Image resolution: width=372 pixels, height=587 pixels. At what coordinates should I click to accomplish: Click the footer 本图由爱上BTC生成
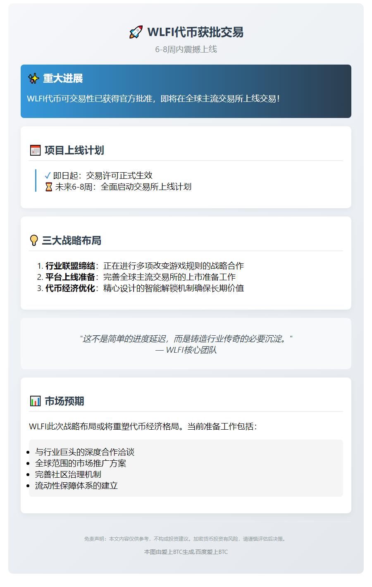tap(186, 552)
